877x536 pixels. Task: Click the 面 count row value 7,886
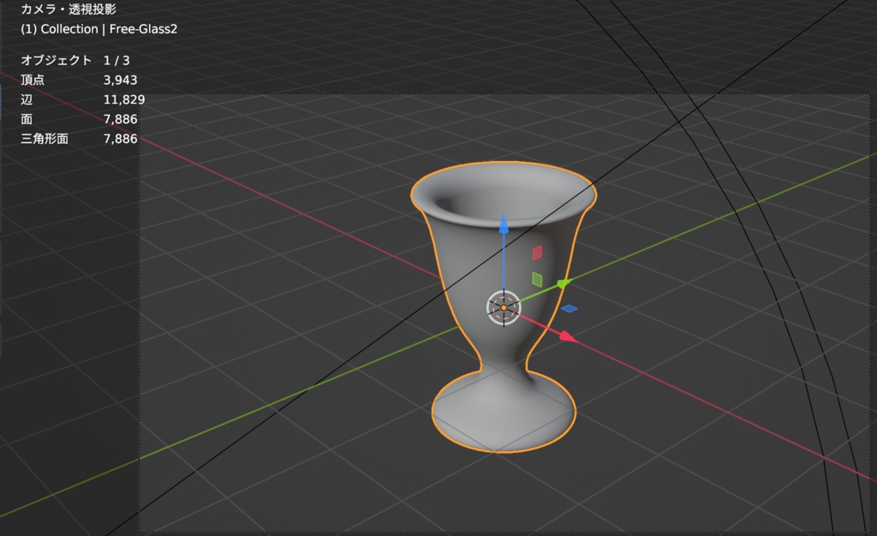click(120, 119)
